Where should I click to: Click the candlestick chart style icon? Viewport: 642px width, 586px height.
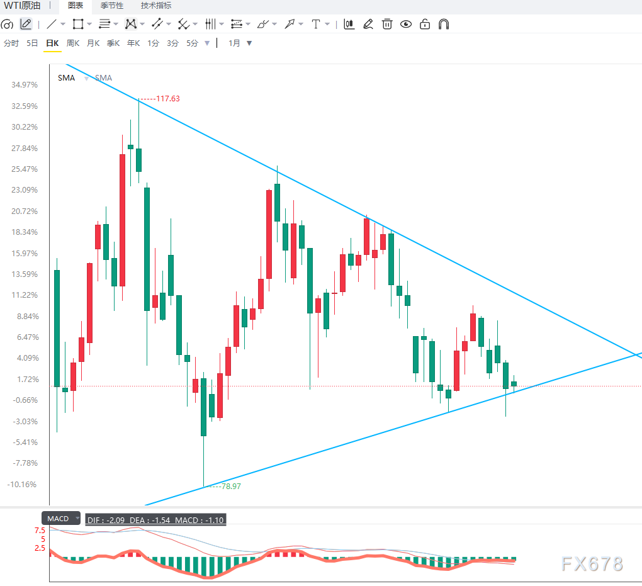coord(349,24)
